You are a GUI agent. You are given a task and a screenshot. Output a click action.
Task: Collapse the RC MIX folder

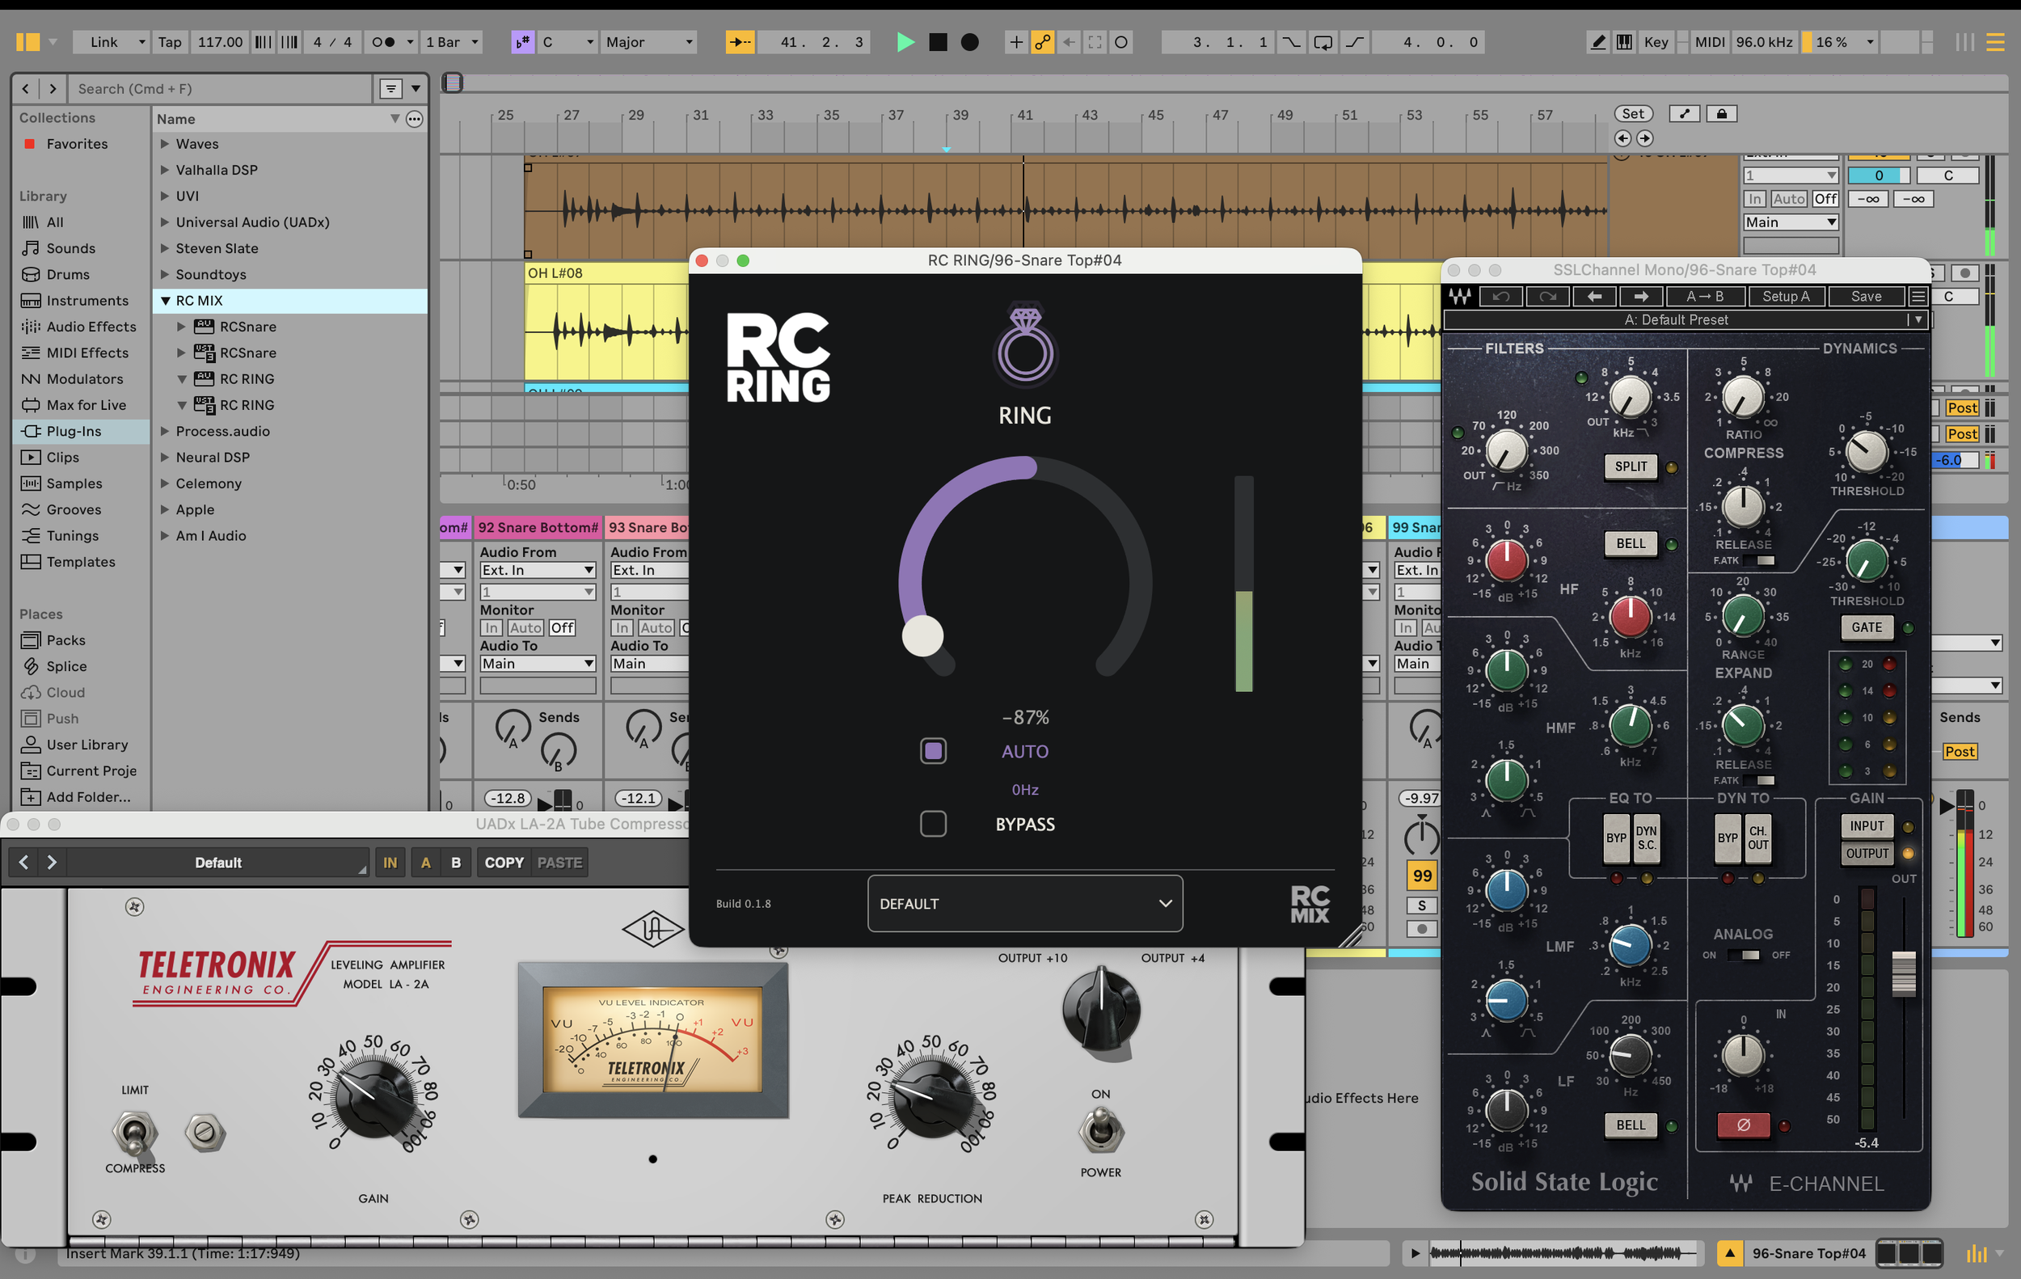click(166, 301)
